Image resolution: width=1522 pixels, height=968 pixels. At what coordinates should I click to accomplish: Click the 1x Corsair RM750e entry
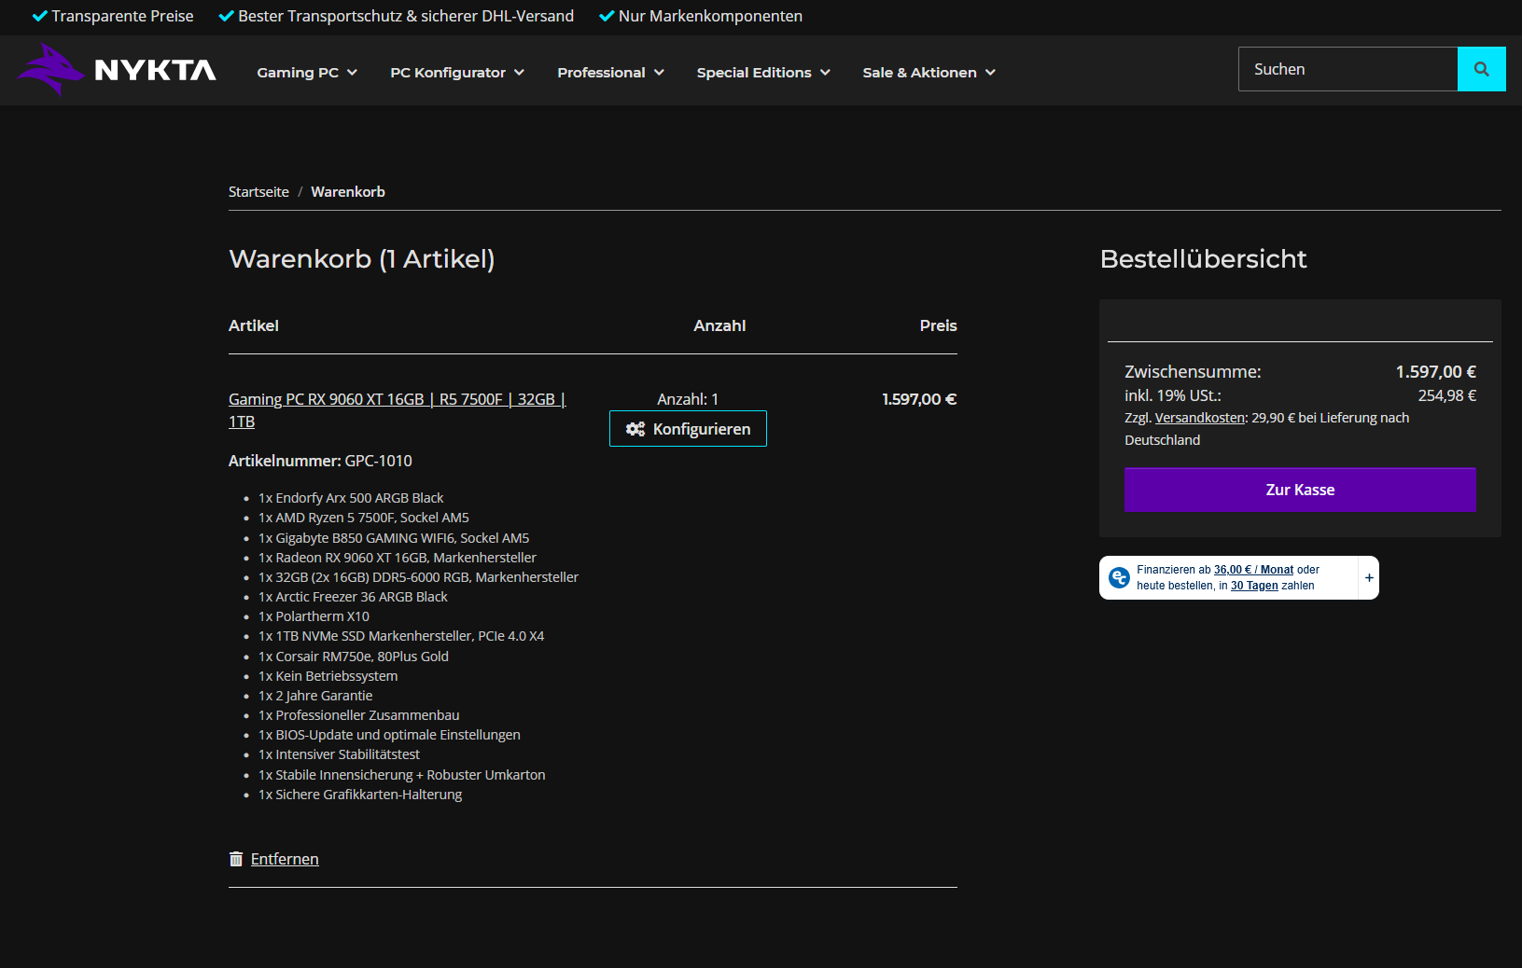pos(354,657)
